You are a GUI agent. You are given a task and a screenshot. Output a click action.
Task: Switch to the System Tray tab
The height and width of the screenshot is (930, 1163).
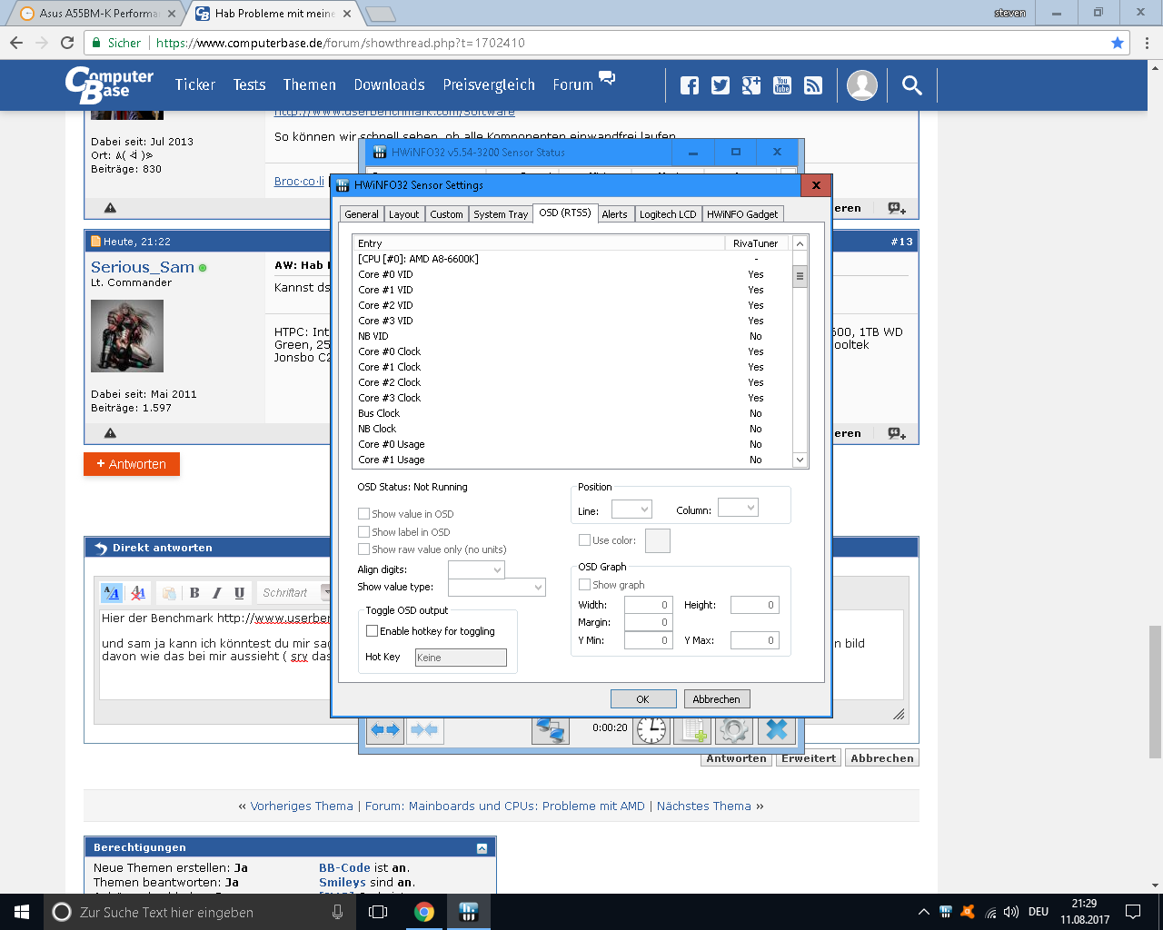coord(501,214)
